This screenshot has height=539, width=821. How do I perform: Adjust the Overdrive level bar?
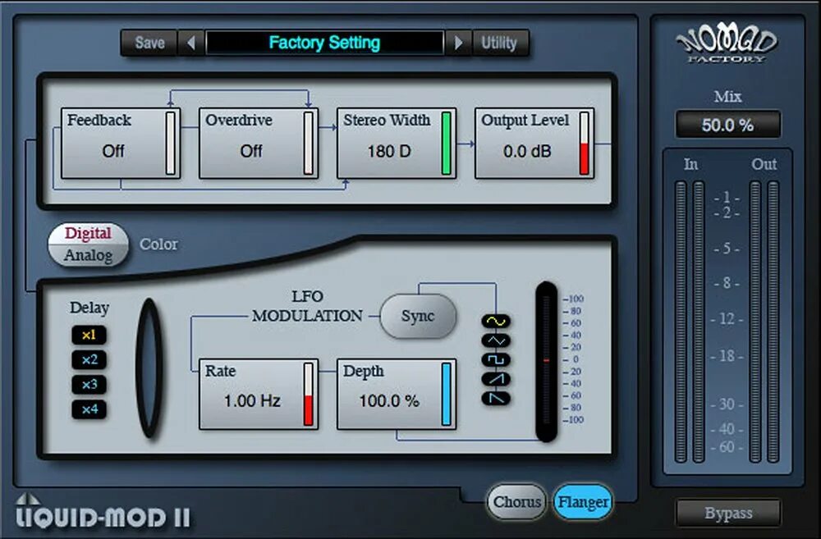pos(309,143)
